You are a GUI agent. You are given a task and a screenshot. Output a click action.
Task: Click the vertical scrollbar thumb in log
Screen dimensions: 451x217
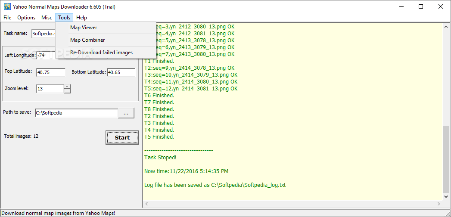(x=446, y=159)
